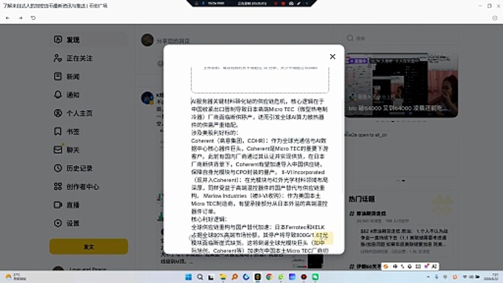The width and height of the screenshot is (503, 283).
Task: Click the browser back arrow
Action: (8, 18)
